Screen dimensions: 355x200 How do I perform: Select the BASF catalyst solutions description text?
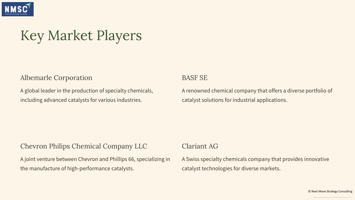(x=257, y=95)
